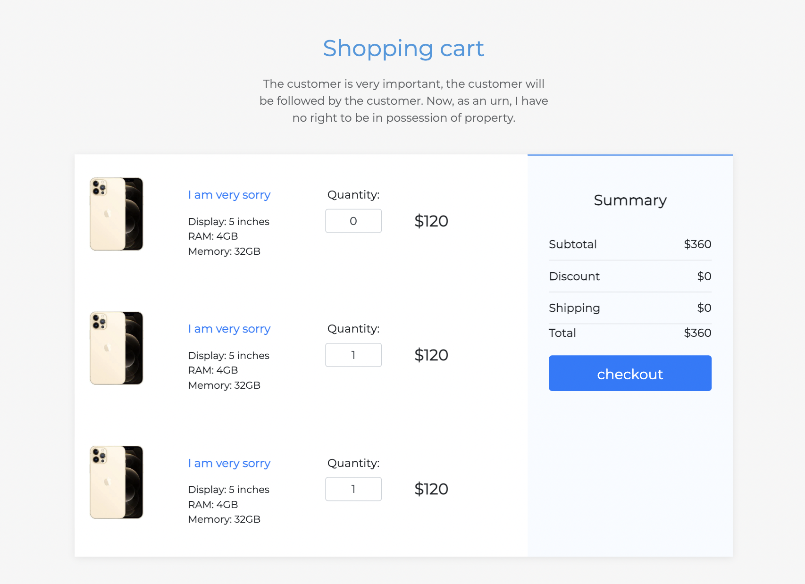This screenshot has width=805, height=584.
Task: Click the third item's Memory: 32GB spec
Action: (224, 519)
